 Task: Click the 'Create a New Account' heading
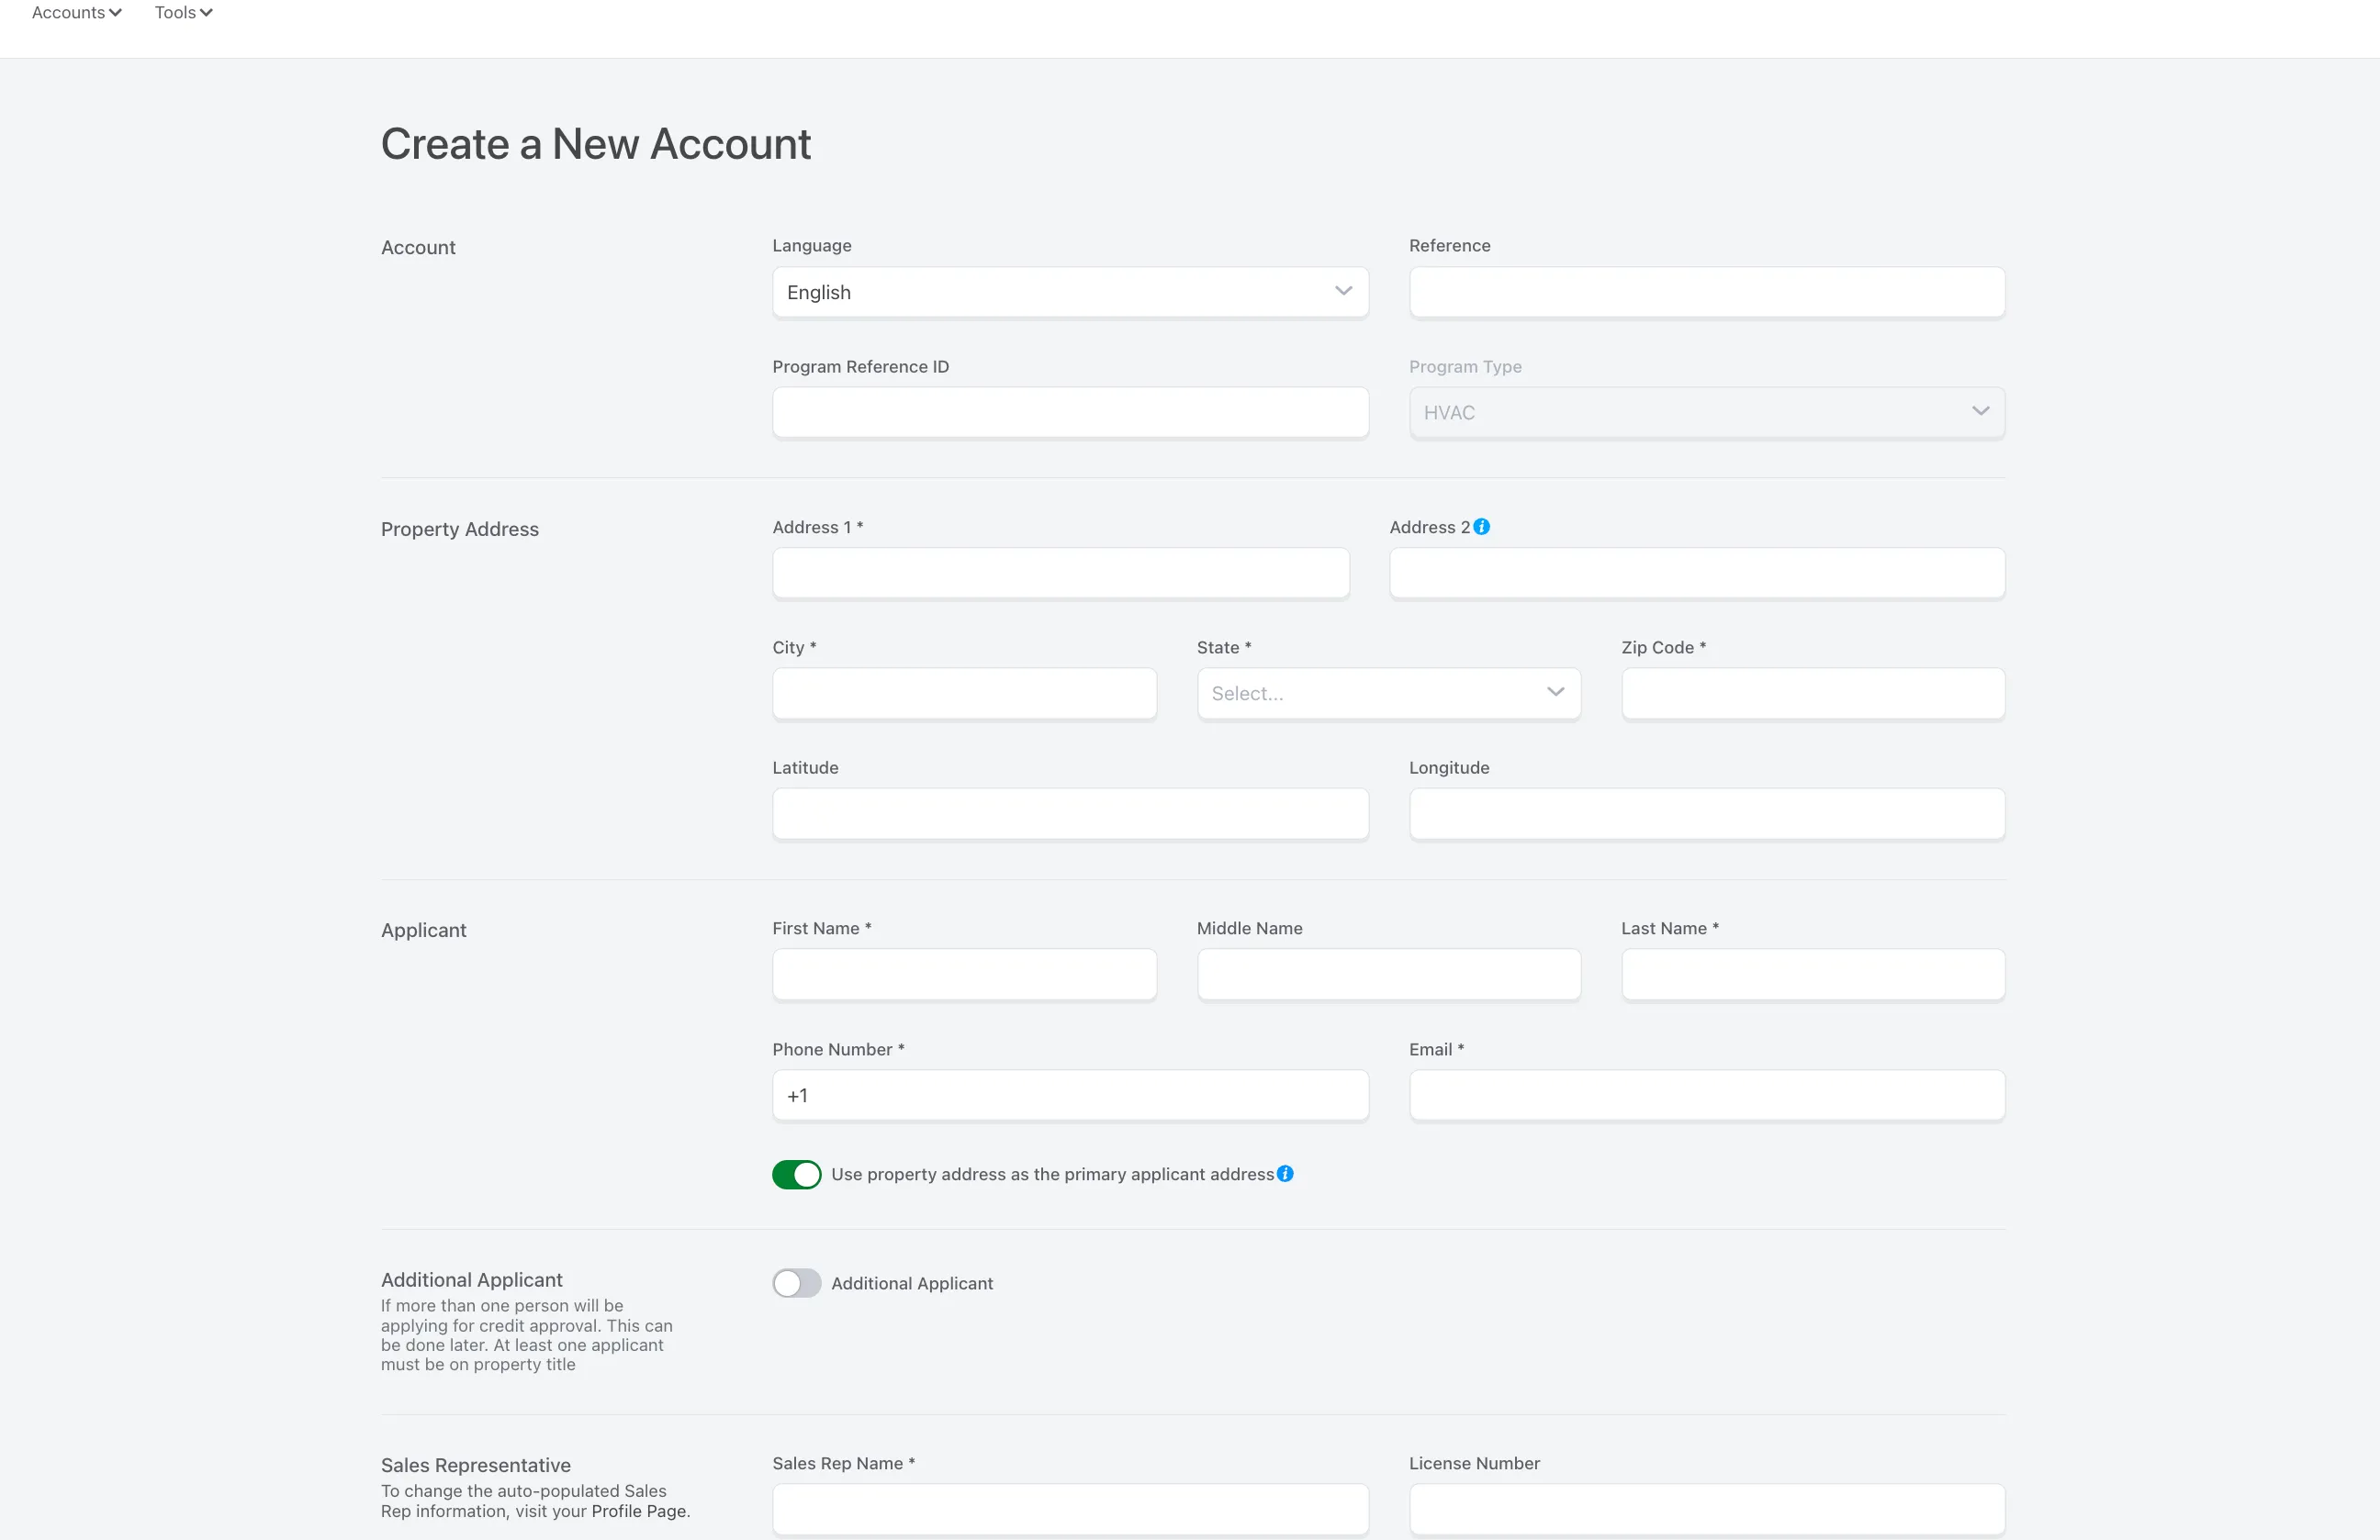[x=596, y=144]
